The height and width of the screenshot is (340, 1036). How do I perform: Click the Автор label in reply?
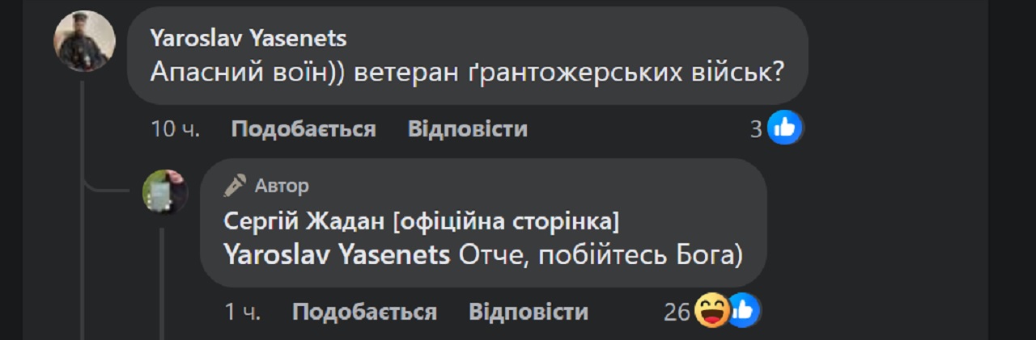(x=282, y=187)
